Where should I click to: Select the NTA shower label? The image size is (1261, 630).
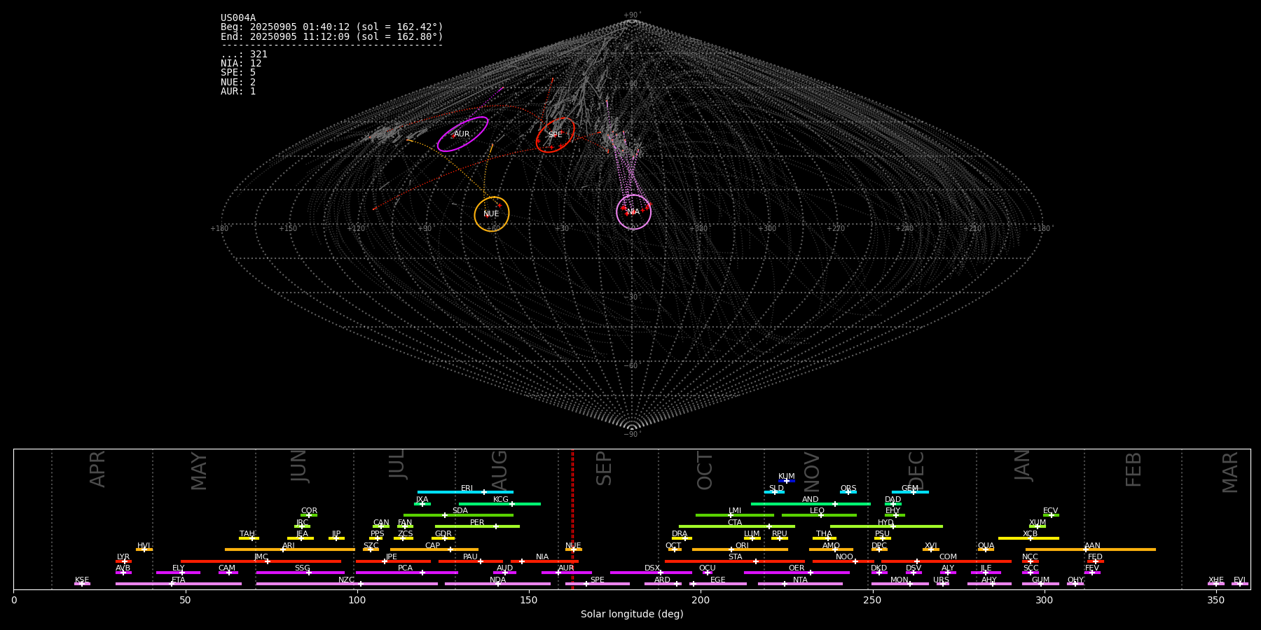tap(800, 580)
